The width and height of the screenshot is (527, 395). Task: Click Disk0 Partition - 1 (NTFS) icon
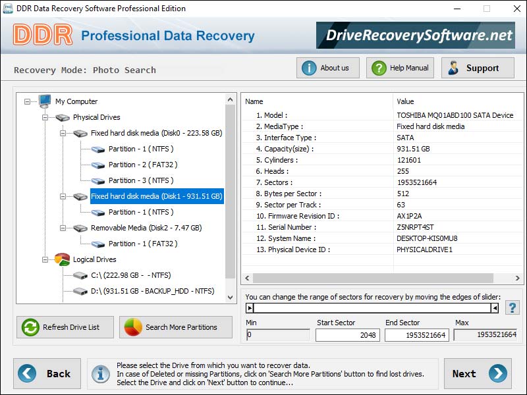(98, 149)
